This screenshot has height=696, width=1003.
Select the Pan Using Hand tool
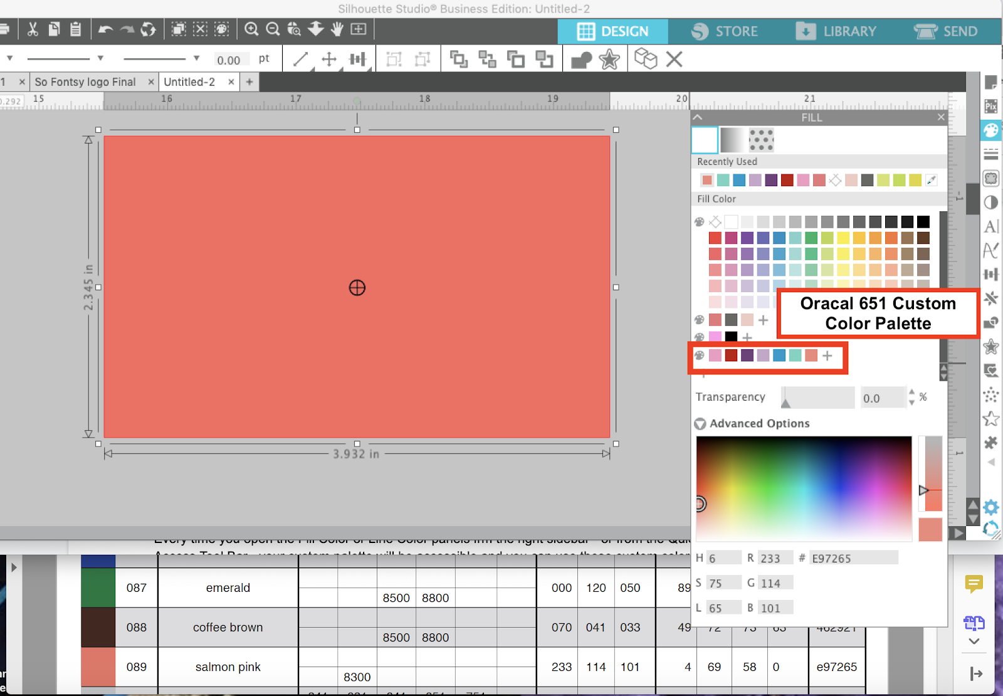(x=337, y=29)
